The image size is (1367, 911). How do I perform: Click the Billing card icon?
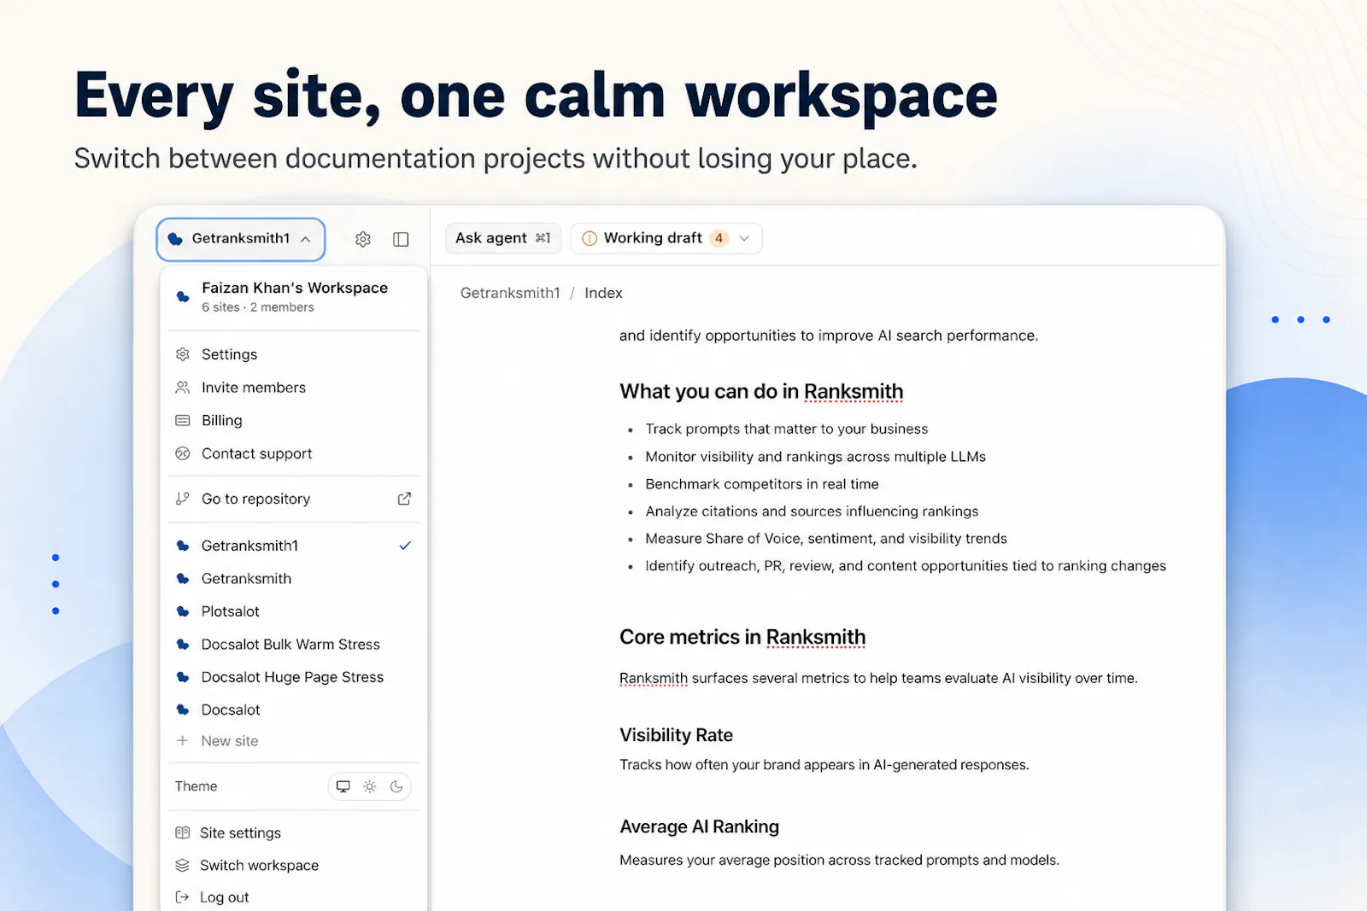click(x=183, y=420)
